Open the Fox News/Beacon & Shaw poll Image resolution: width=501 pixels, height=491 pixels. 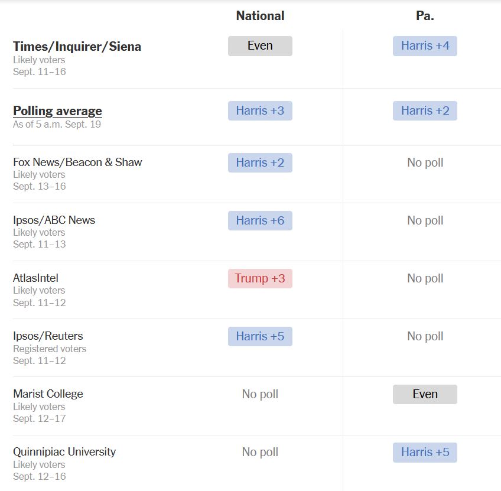tap(77, 162)
